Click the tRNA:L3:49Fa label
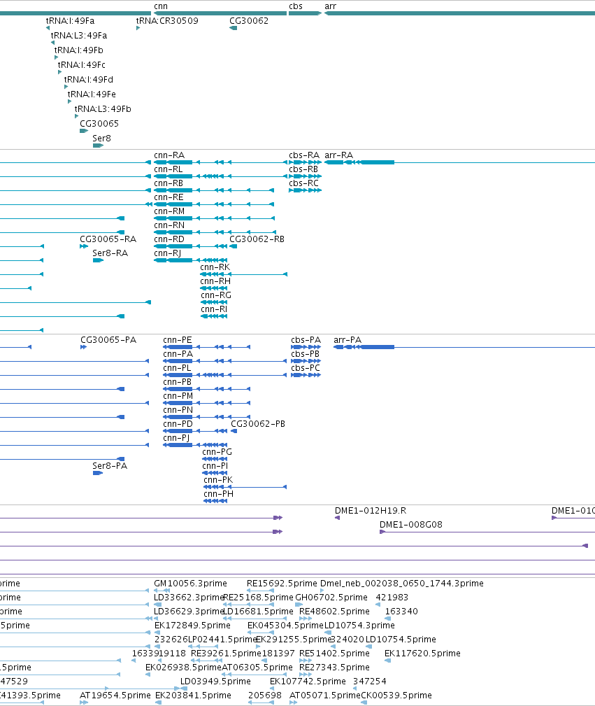Screen dimensions: 595x706 79,36
